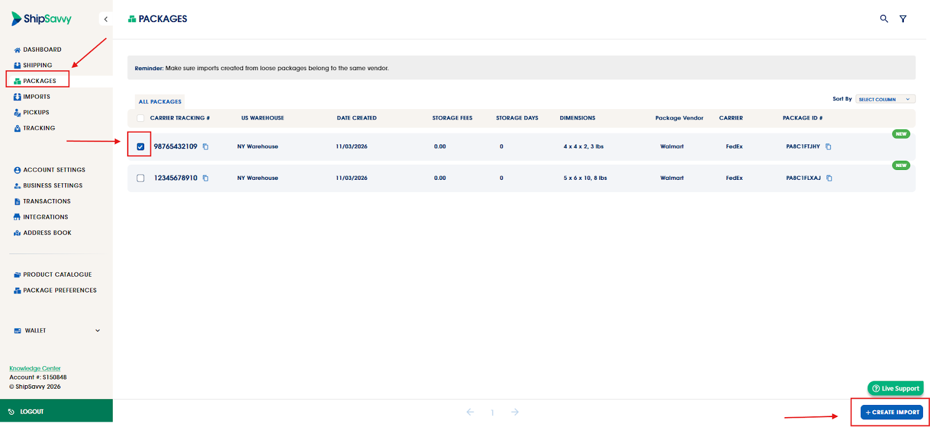Click the Dashboard home icon
This screenshot has width=930, height=427.
coord(17,50)
